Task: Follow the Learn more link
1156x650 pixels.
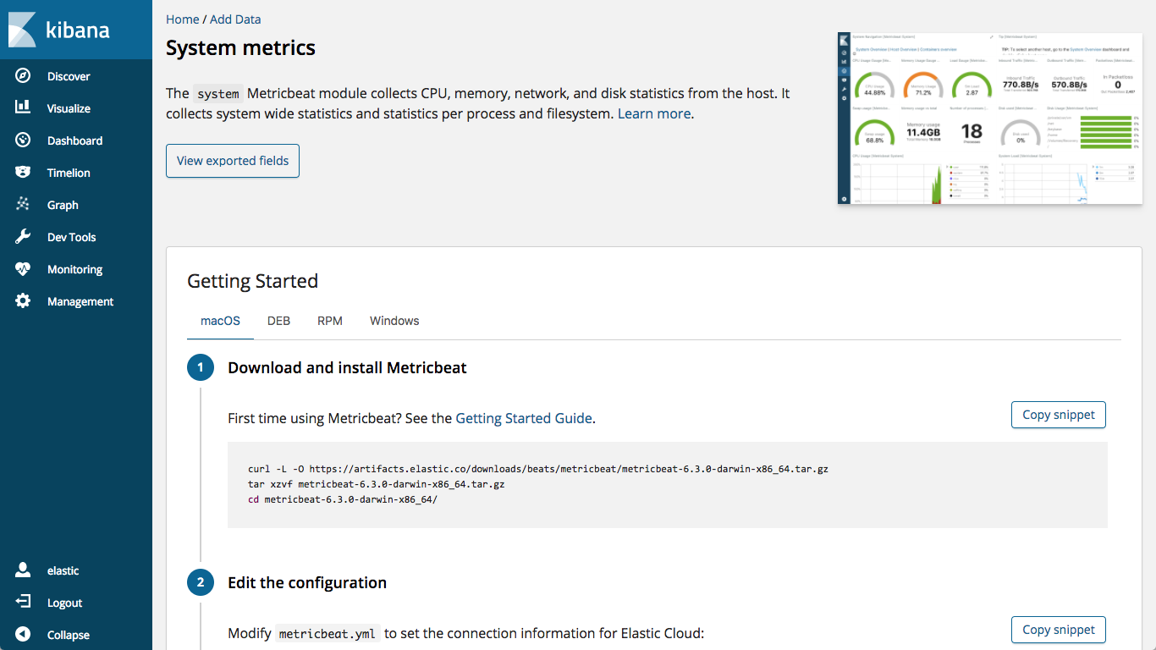Action: coord(654,113)
